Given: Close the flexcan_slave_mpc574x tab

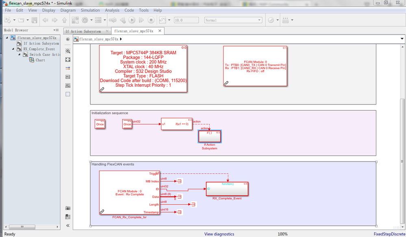Looking at the screenshot, I should [160, 31].
